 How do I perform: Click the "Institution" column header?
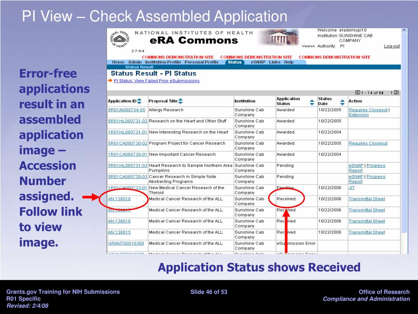point(245,101)
